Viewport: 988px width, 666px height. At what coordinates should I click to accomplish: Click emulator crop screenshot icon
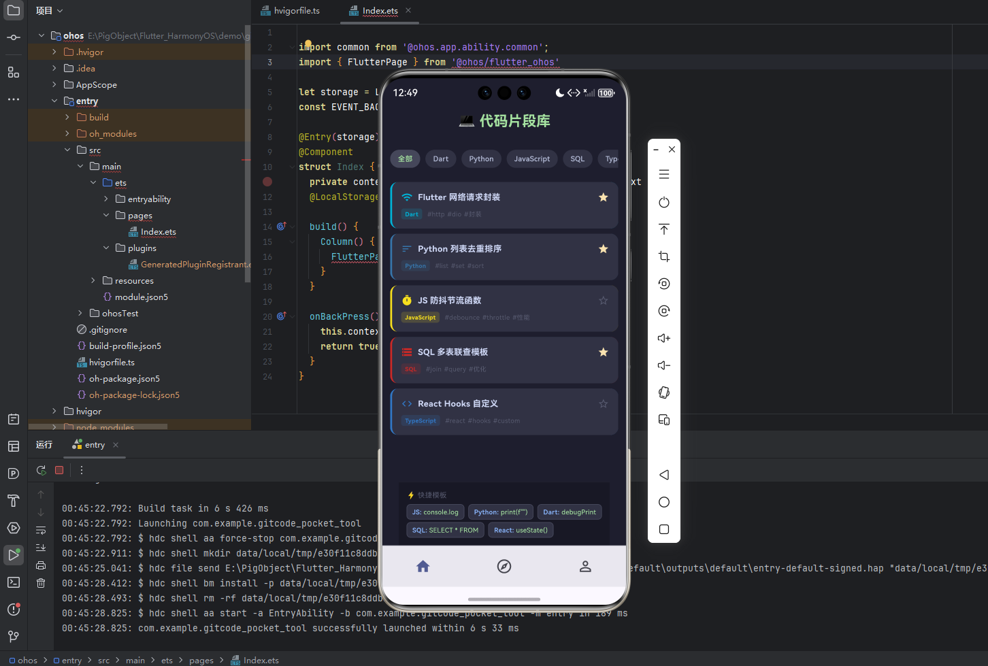[x=664, y=256]
